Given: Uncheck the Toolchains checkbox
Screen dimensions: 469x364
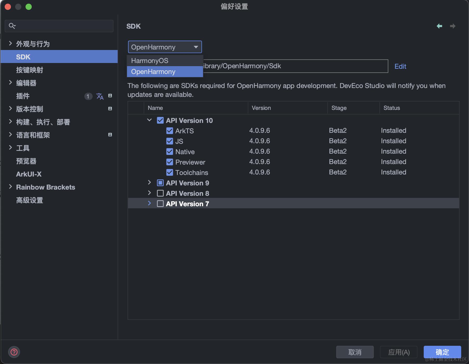Looking at the screenshot, I should click(x=170, y=172).
